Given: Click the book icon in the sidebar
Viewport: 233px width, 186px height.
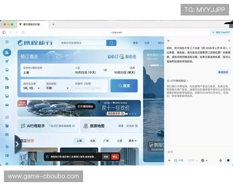Looking at the screenshot, I should click(7, 126).
